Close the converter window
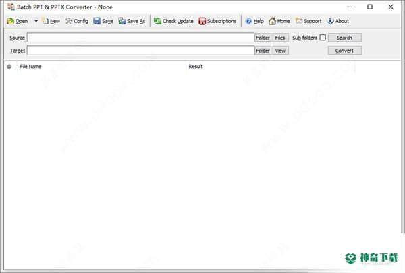This screenshot has height=273, width=405. (391, 7)
